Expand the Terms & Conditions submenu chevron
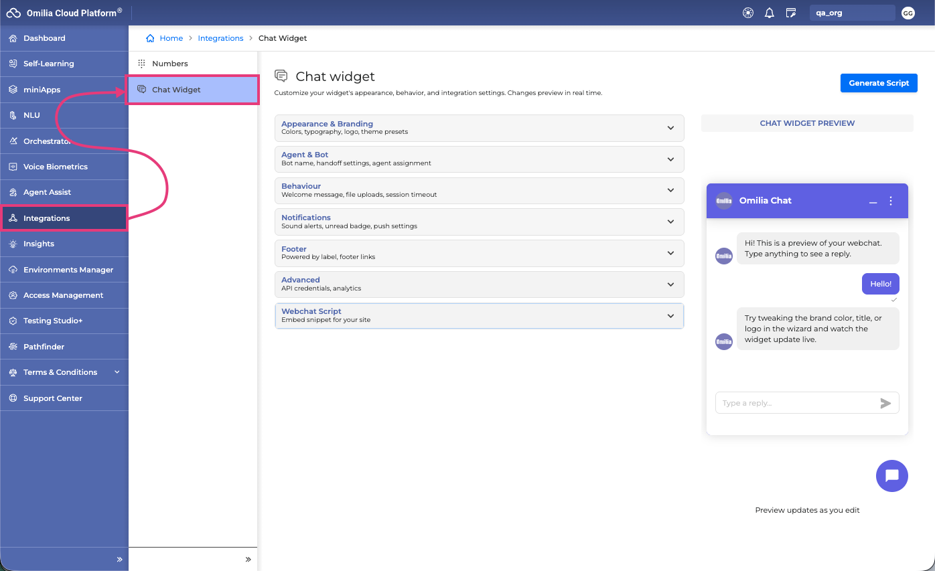The height and width of the screenshot is (571, 935). coord(117,372)
